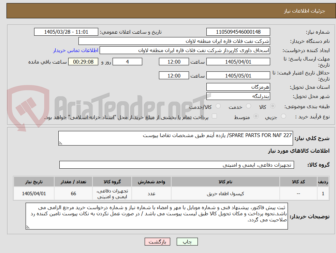Toggle the Islamic treasury payment checkbox
The width and height of the screenshot is (336, 253).
pyautogui.click(x=214, y=116)
